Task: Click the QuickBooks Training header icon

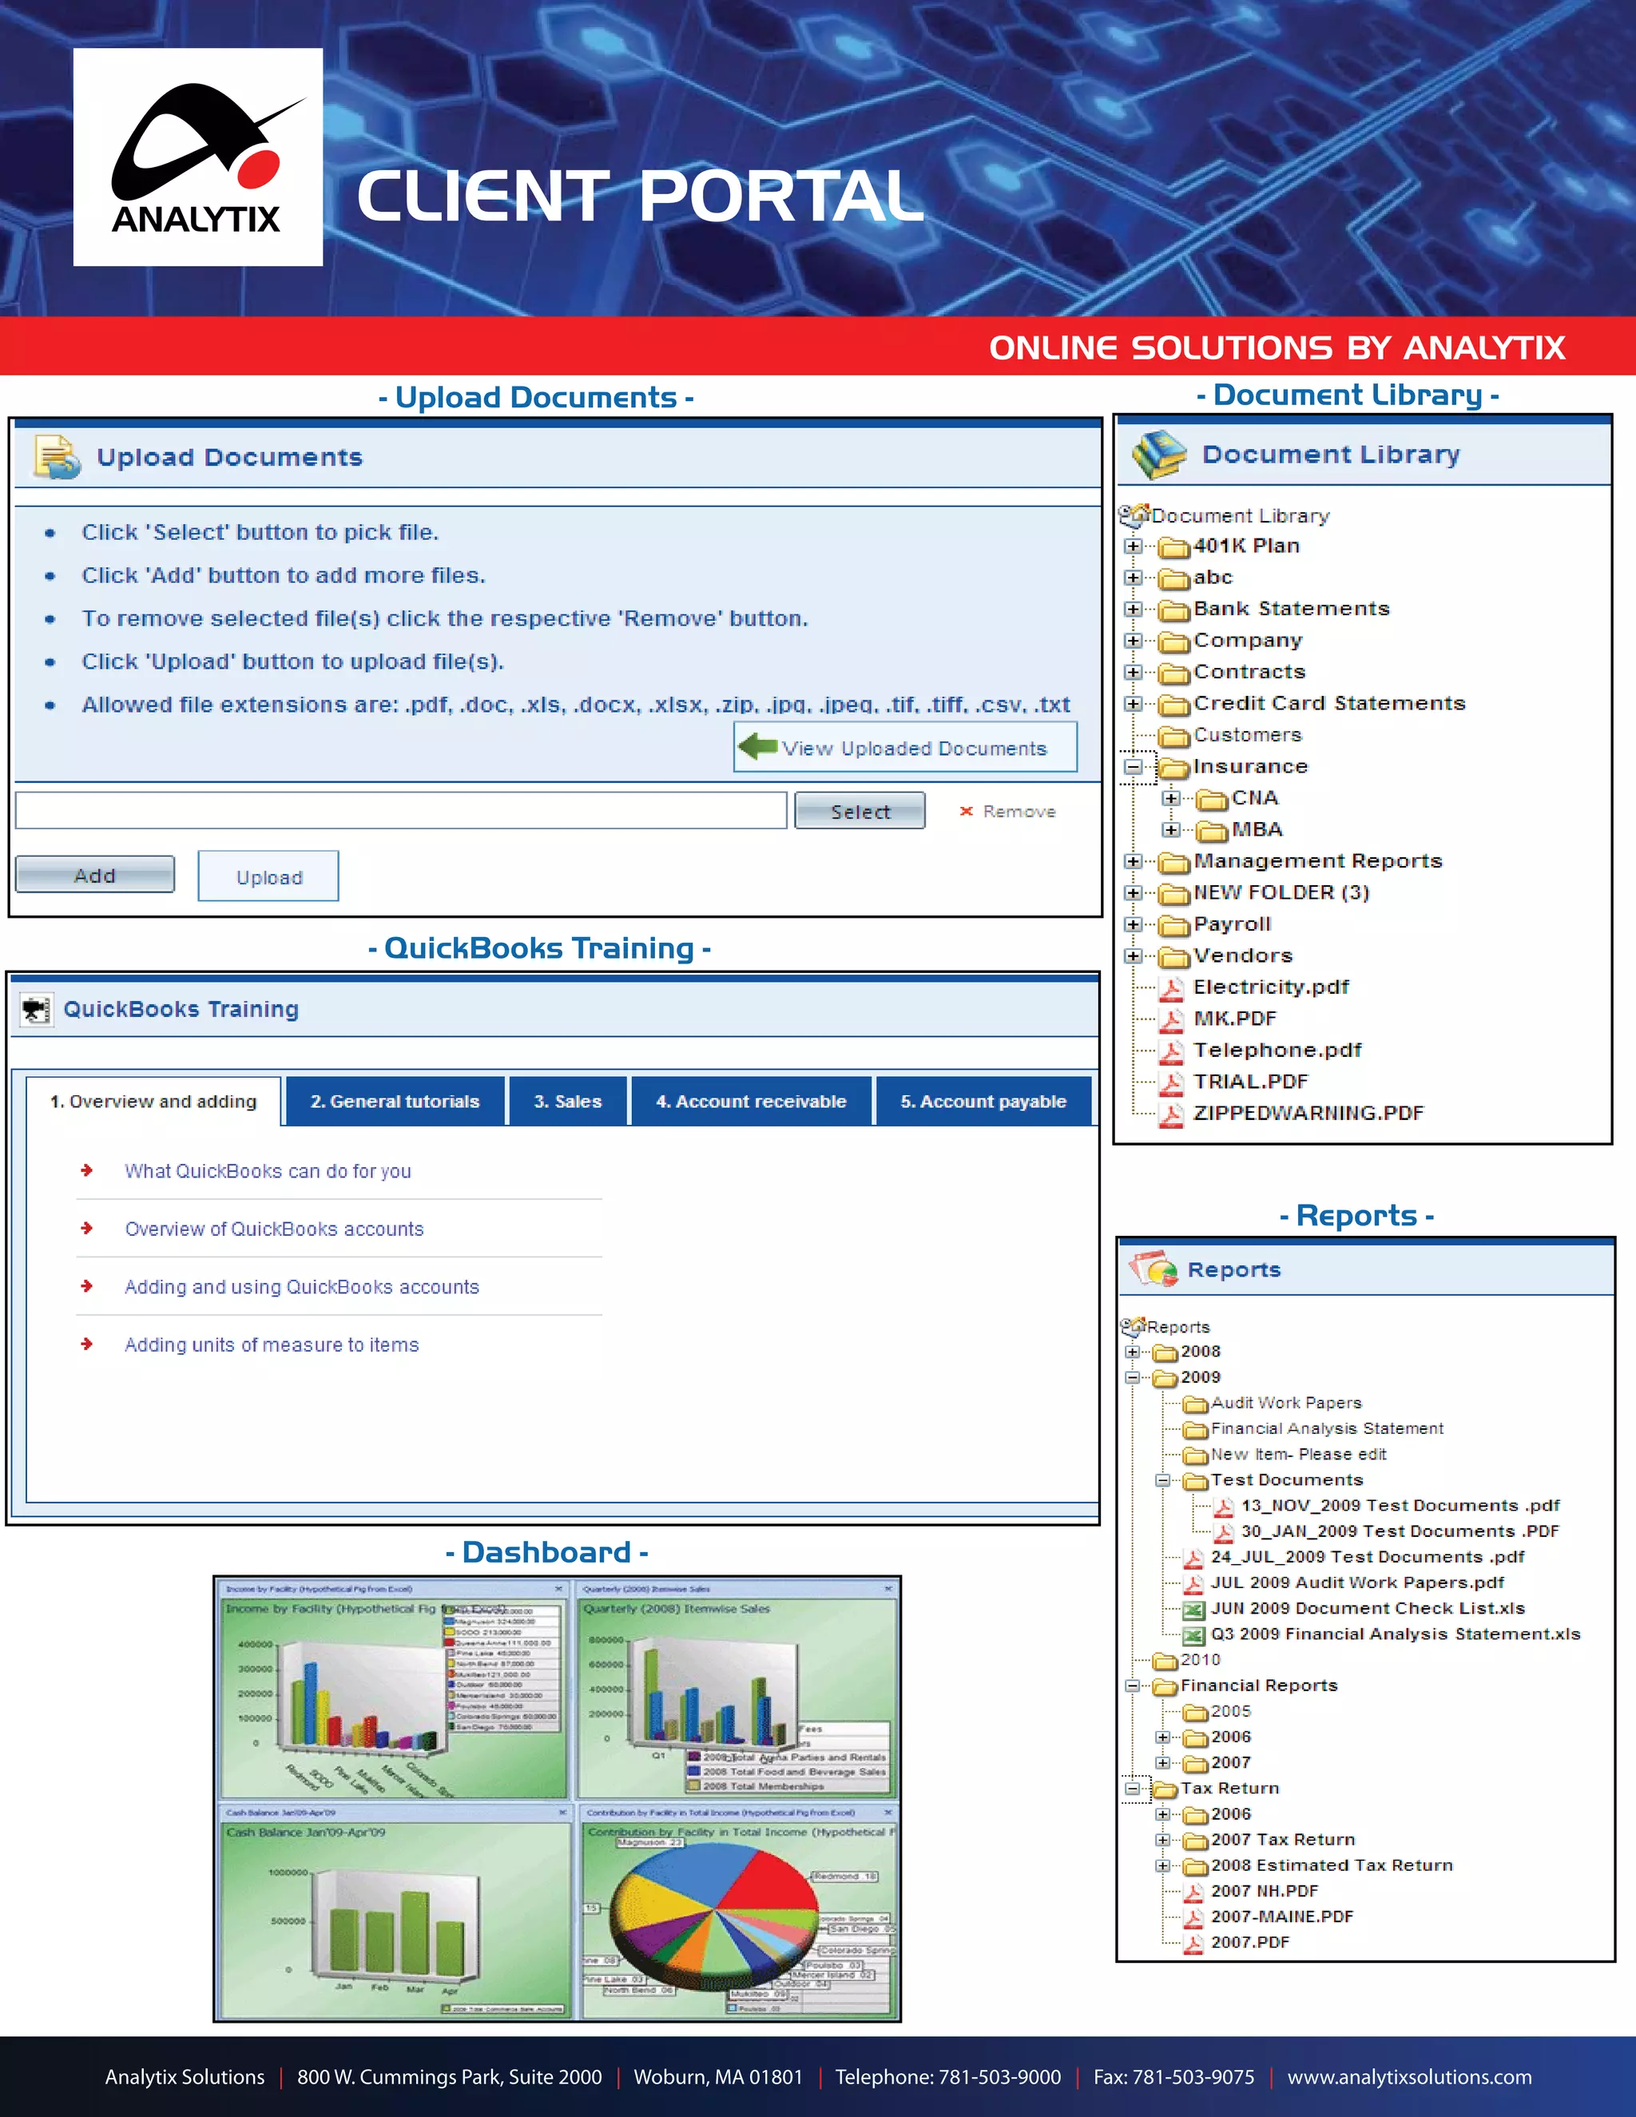Action: point(37,1010)
